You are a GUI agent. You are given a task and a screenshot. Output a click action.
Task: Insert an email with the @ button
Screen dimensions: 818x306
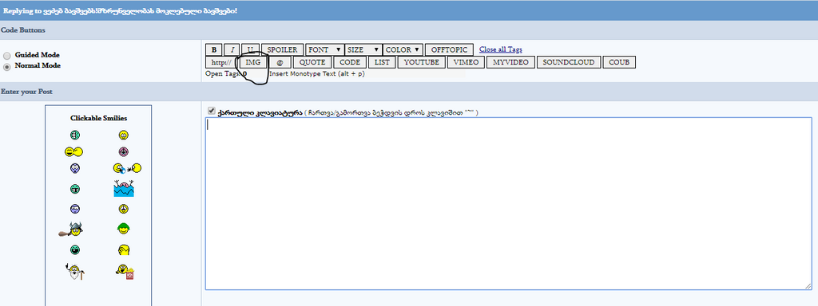(280, 62)
